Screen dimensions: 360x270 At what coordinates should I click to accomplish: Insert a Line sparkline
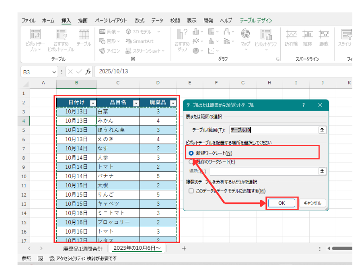(x=291, y=35)
